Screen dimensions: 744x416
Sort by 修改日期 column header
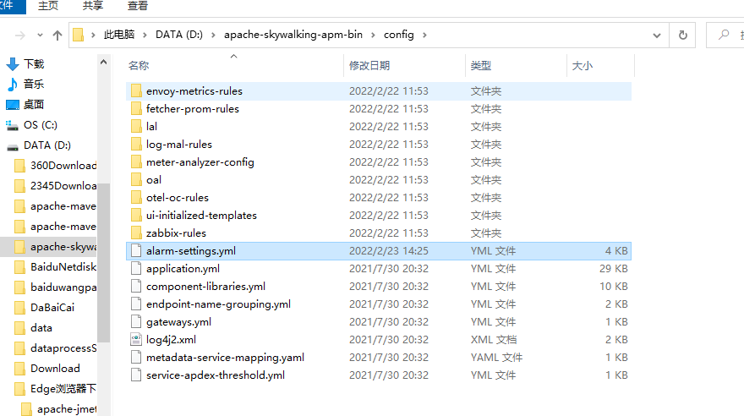[369, 65]
